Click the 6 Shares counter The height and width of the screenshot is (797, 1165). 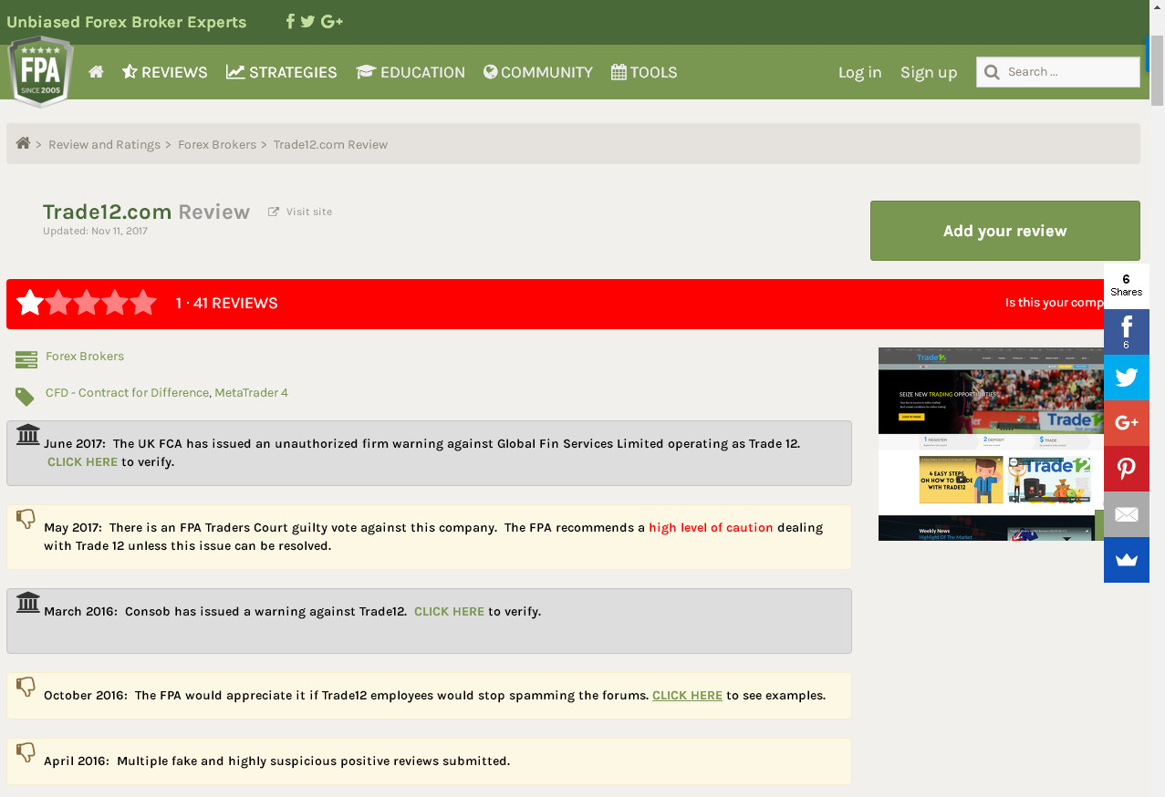[1127, 285]
